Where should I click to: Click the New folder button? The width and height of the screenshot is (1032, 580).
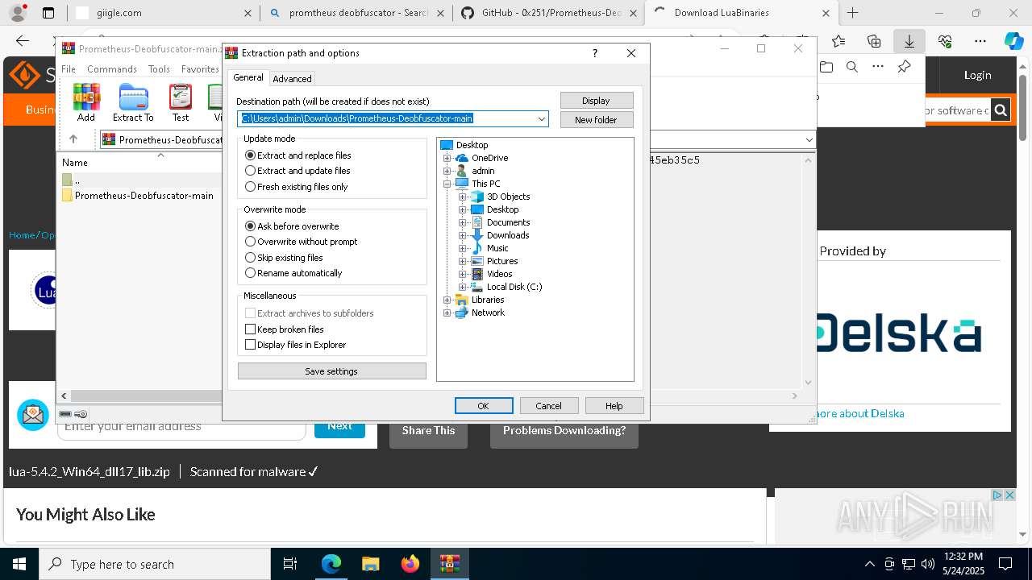tap(597, 120)
